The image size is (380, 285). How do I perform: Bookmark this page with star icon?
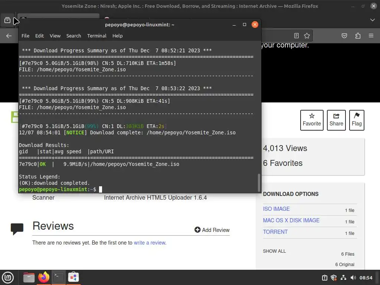(x=307, y=36)
